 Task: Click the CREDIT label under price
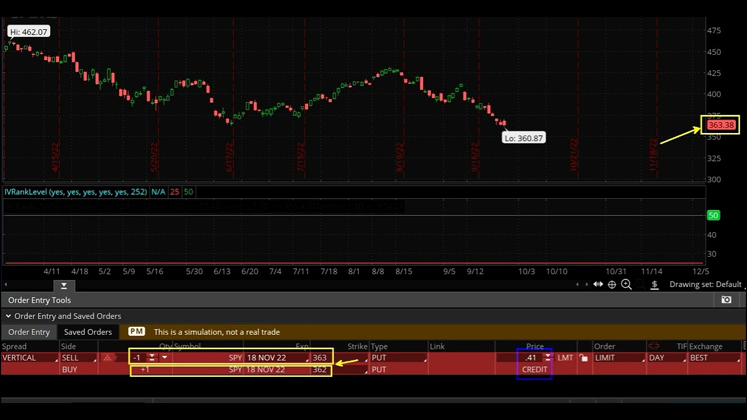point(535,369)
